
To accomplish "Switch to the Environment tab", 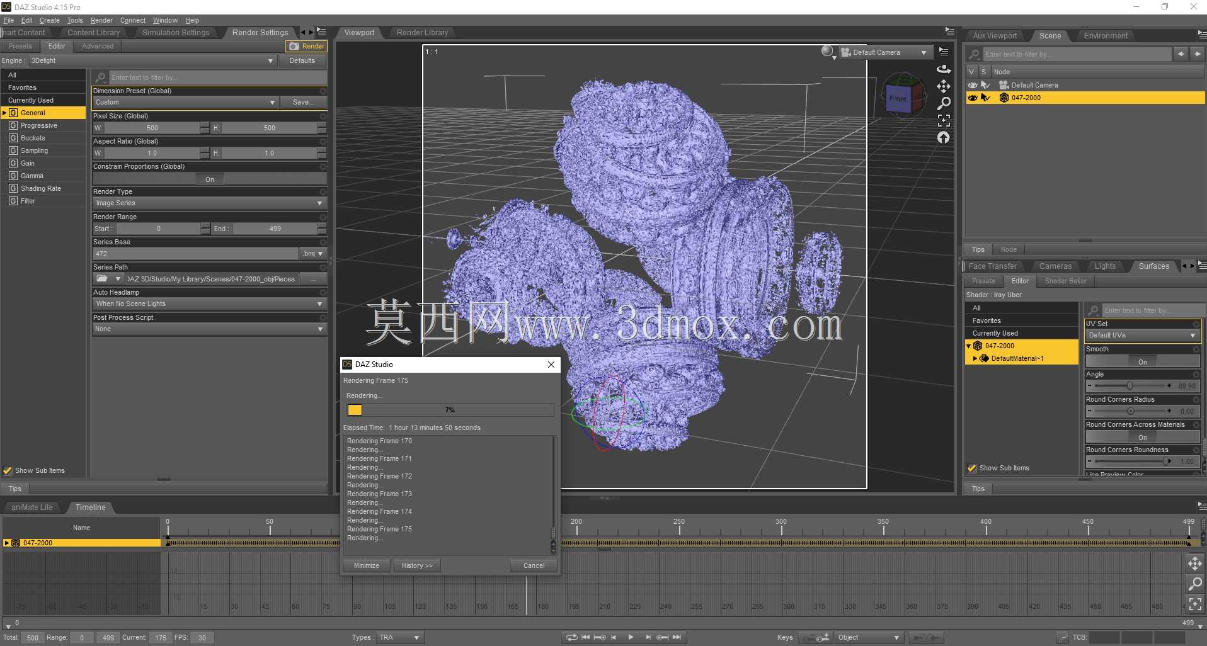I will click(1106, 36).
